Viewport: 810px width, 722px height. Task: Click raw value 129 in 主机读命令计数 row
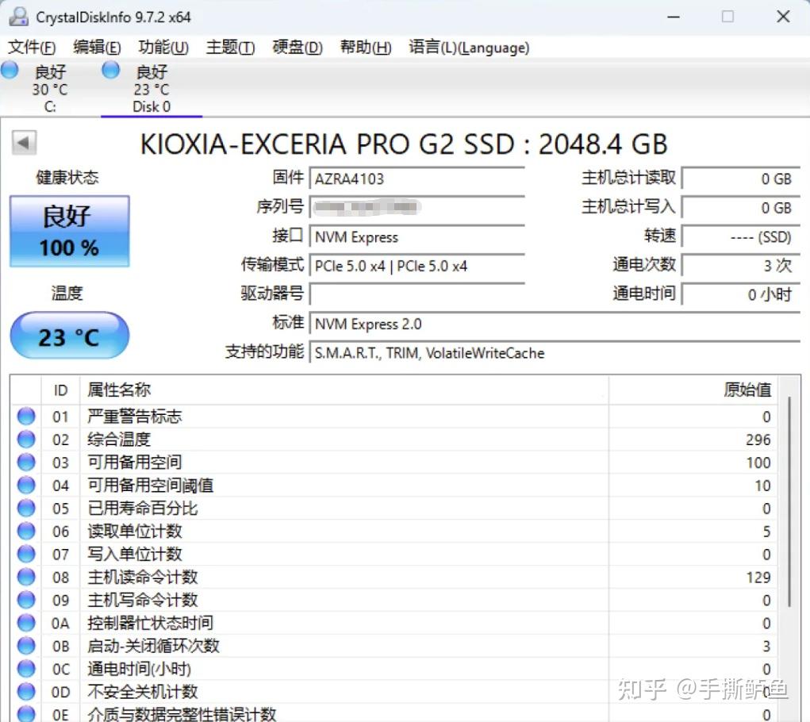[x=758, y=578]
